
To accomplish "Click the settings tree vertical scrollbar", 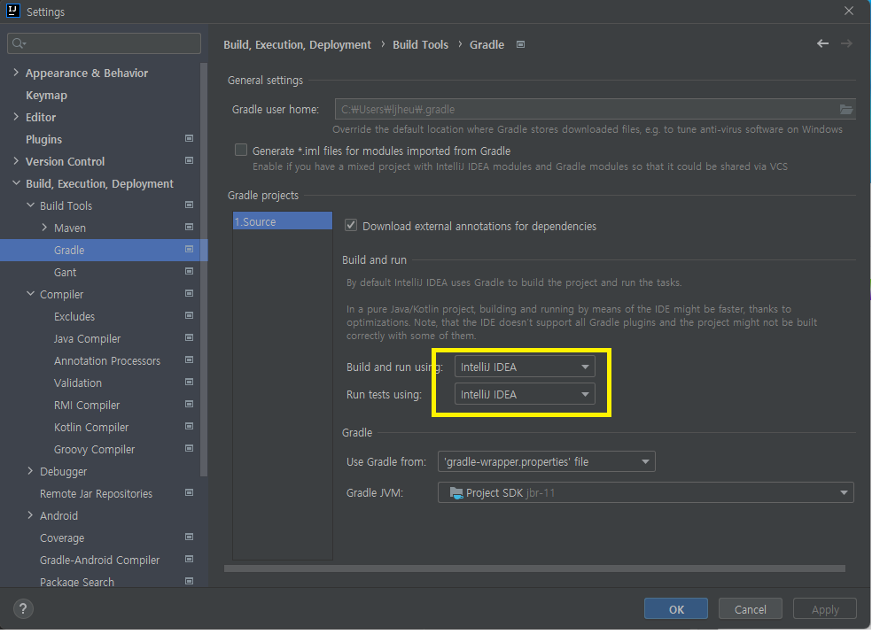I will 204,269.
